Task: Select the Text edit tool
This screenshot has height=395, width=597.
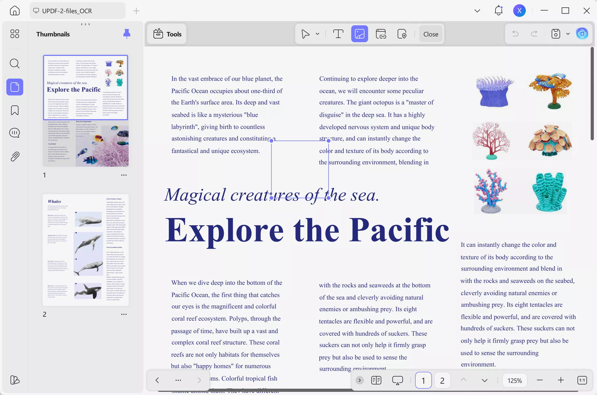Action: tap(338, 34)
